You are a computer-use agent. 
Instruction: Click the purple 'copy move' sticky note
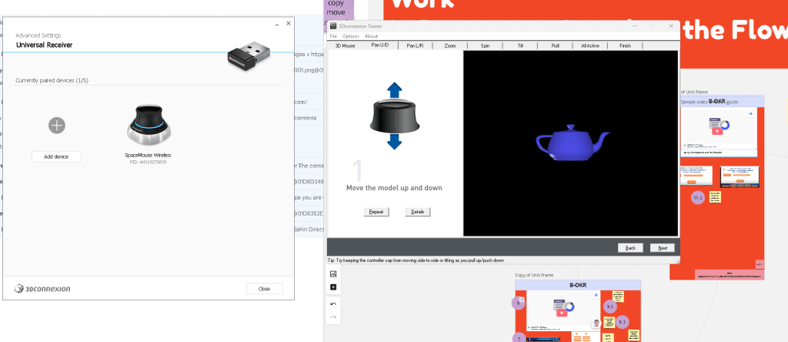tap(339, 11)
